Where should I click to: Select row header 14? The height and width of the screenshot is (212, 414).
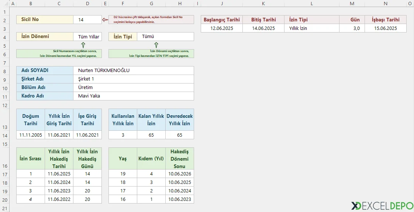(x=5, y=135)
